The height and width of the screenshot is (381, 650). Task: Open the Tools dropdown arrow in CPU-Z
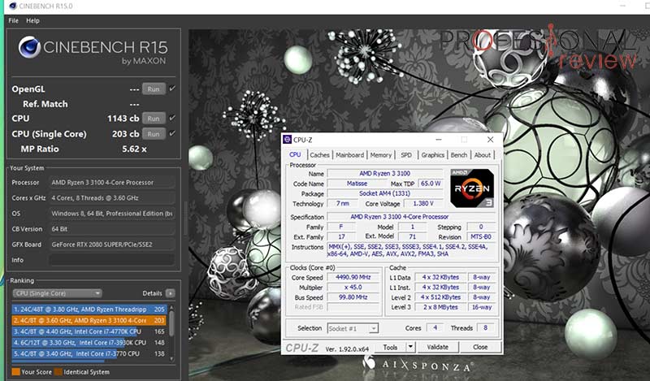pos(410,347)
